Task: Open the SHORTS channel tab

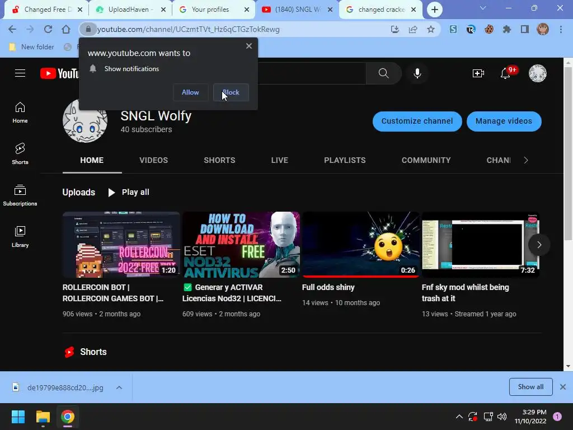Action: pyautogui.click(x=219, y=160)
